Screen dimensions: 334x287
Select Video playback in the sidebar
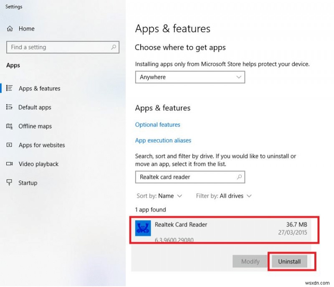tap(38, 164)
